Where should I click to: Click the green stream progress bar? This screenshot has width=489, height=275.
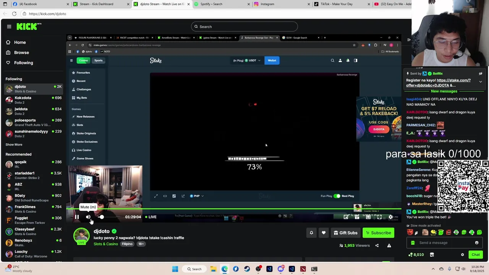pyautogui.click(x=234, y=209)
